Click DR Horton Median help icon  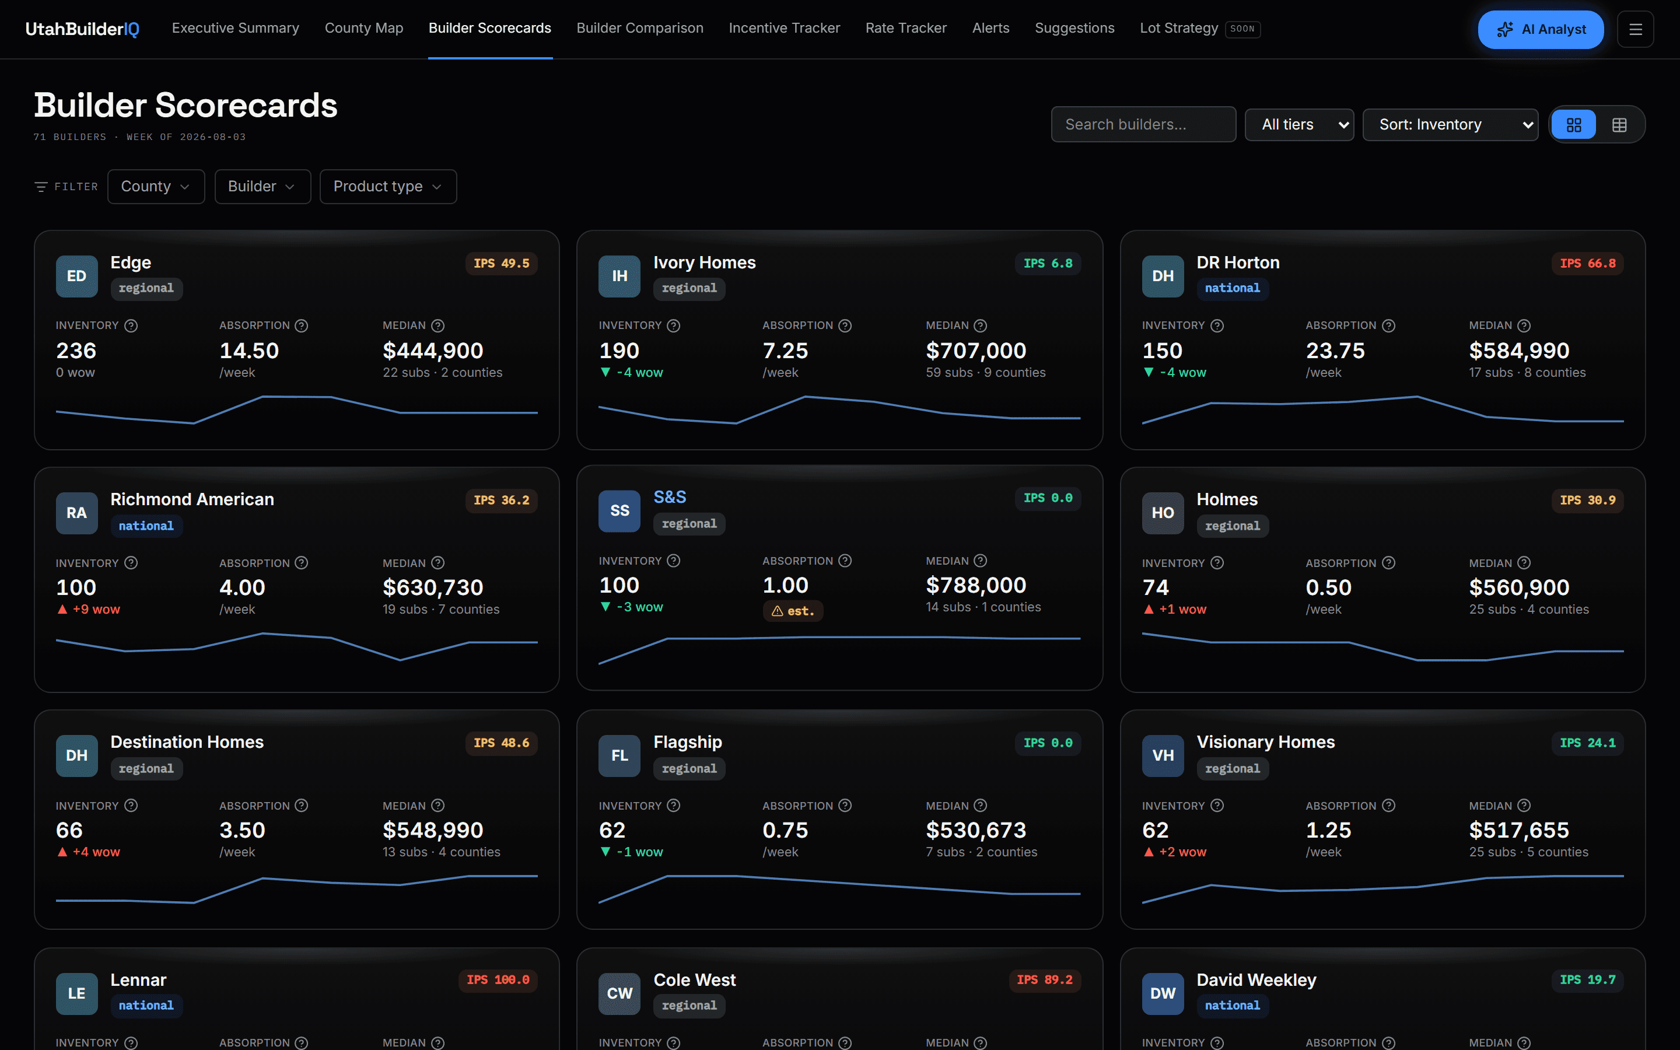click(1524, 325)
